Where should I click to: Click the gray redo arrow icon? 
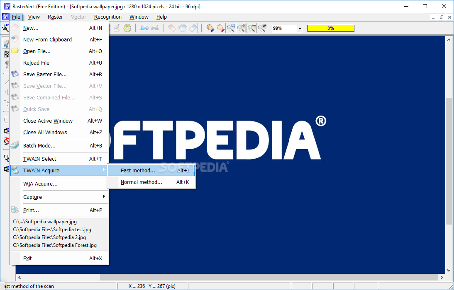pos(155,28)
